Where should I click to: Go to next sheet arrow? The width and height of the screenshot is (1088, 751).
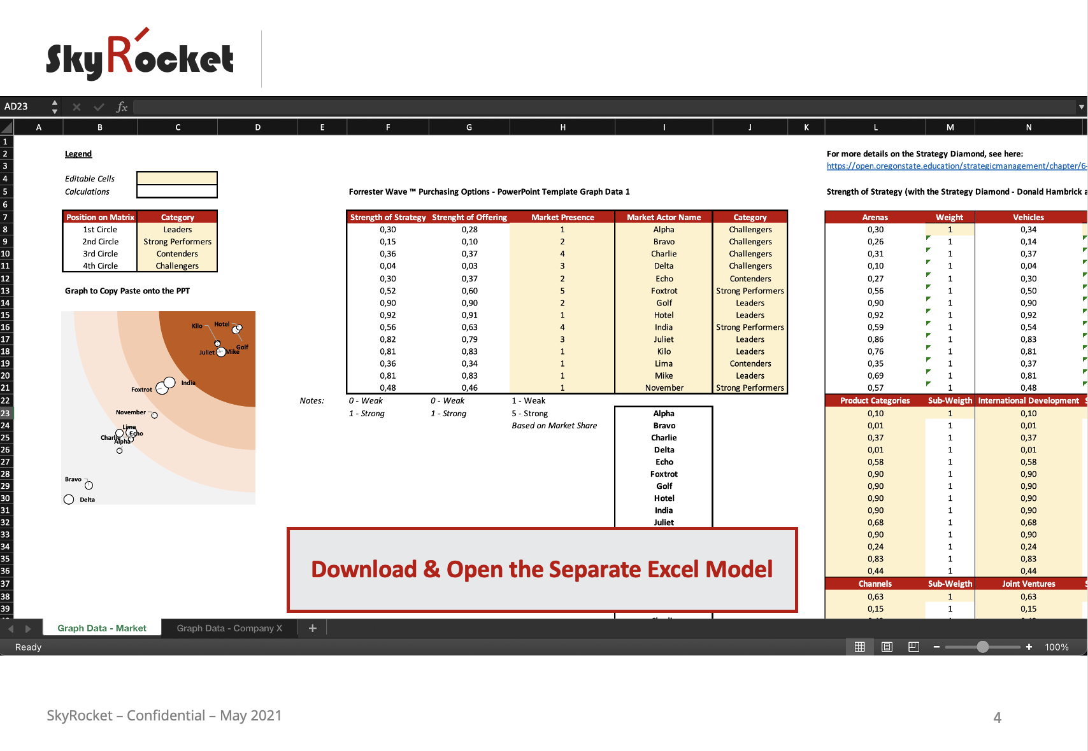tap(28, 628)
